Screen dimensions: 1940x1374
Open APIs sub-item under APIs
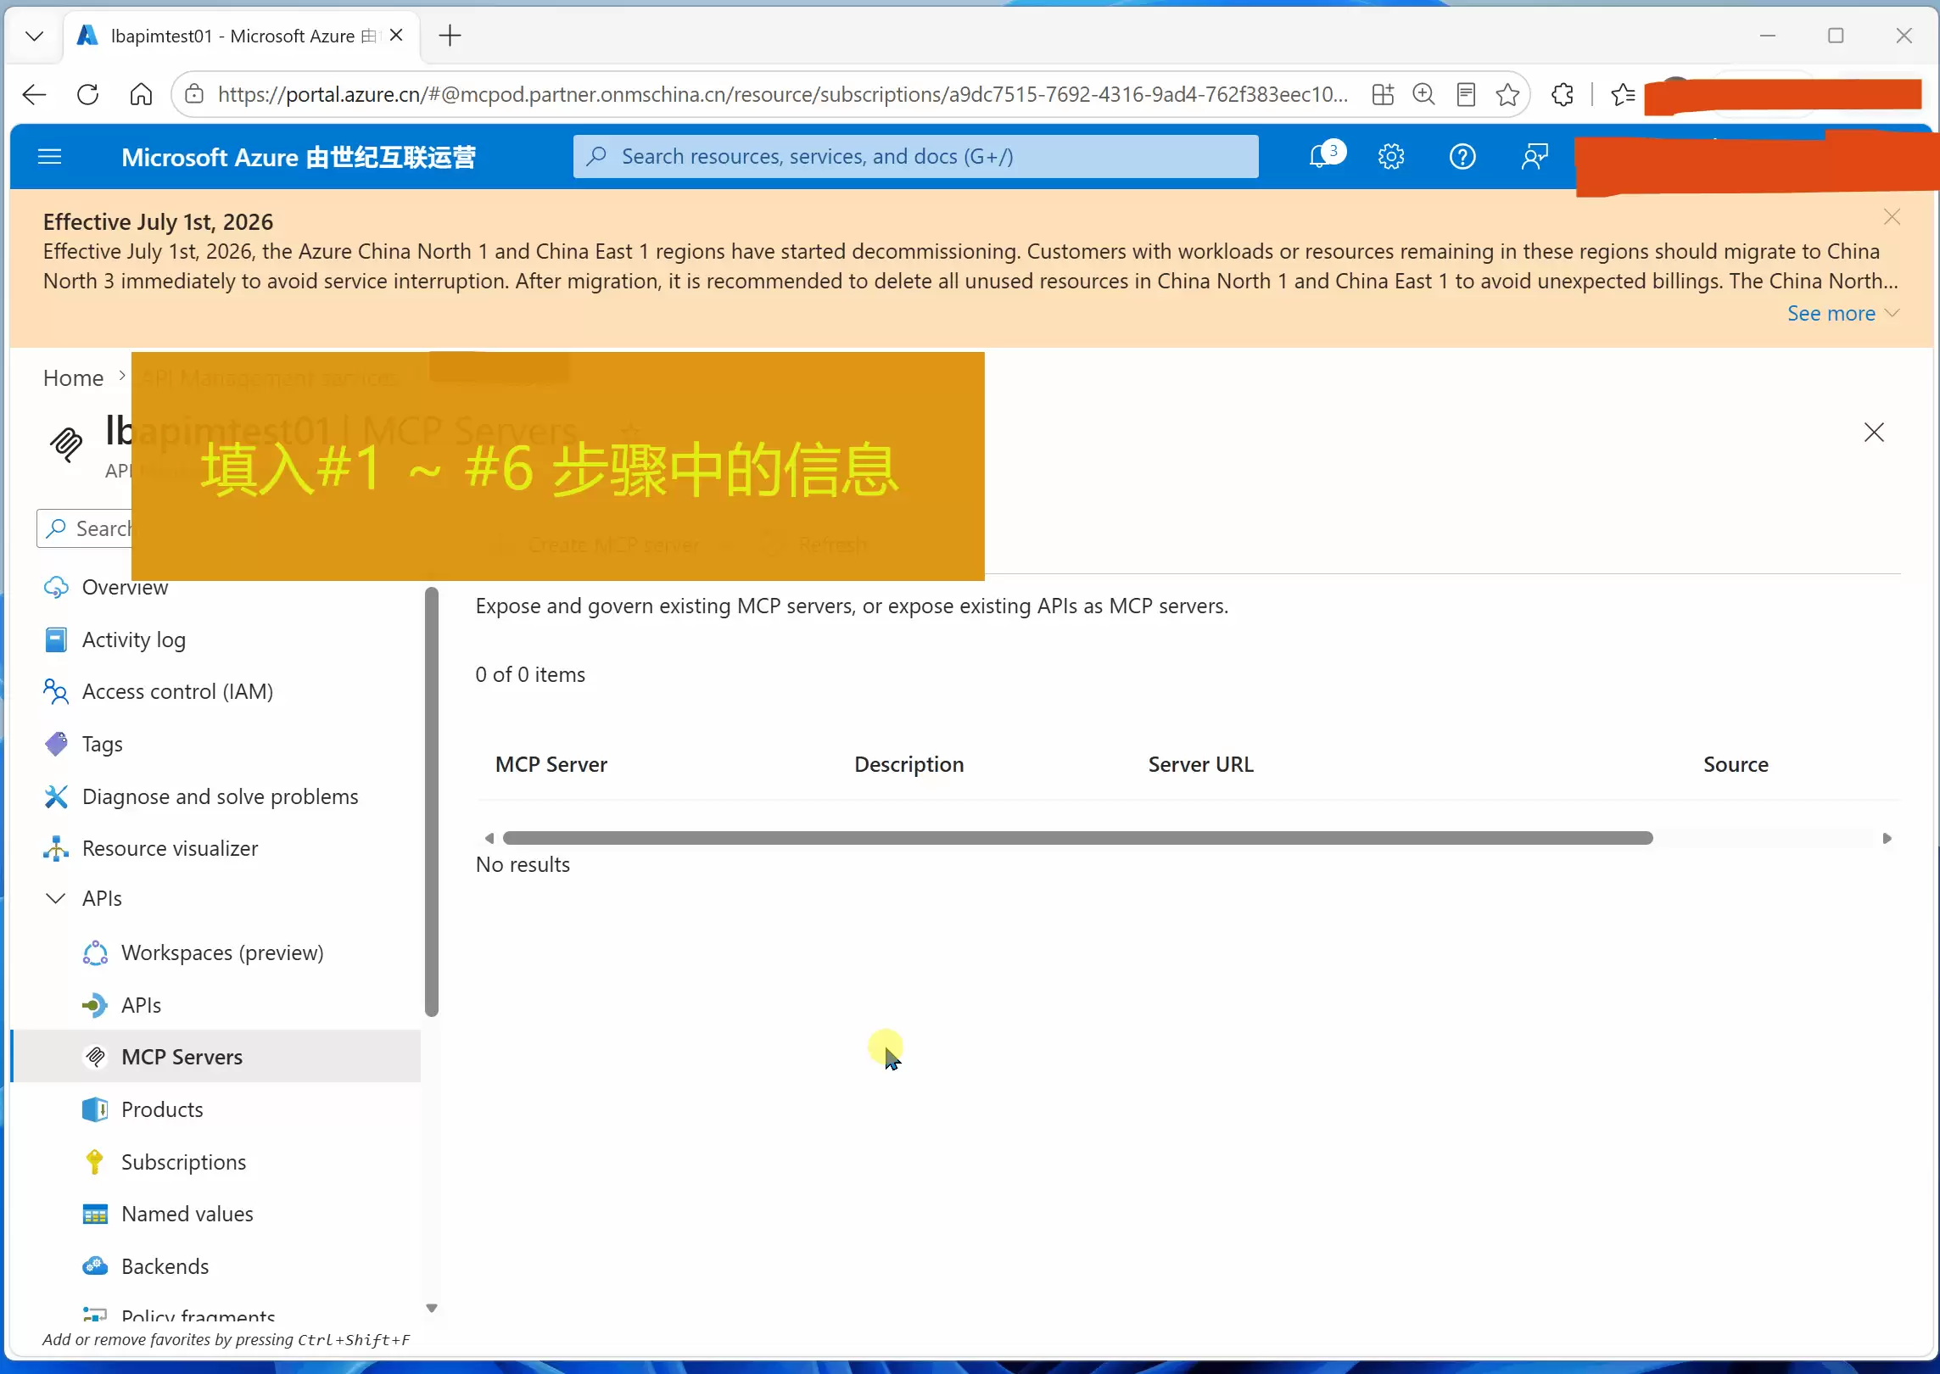141,1005
